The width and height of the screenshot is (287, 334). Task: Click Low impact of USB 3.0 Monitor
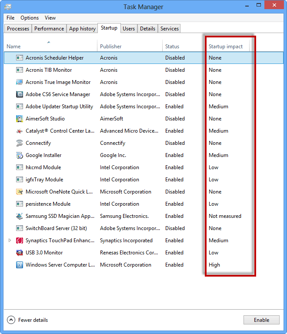214,253
